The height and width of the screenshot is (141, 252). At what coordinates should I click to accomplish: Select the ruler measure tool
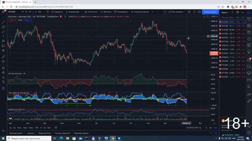coord(3,57)
